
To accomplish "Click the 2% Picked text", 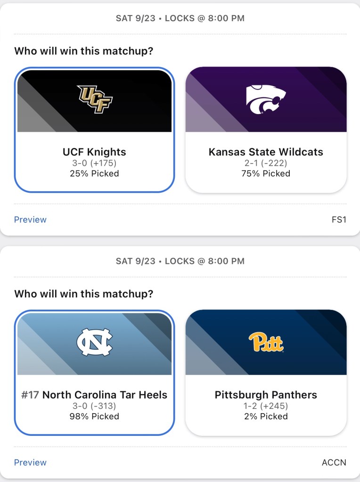I will point(266,416).
